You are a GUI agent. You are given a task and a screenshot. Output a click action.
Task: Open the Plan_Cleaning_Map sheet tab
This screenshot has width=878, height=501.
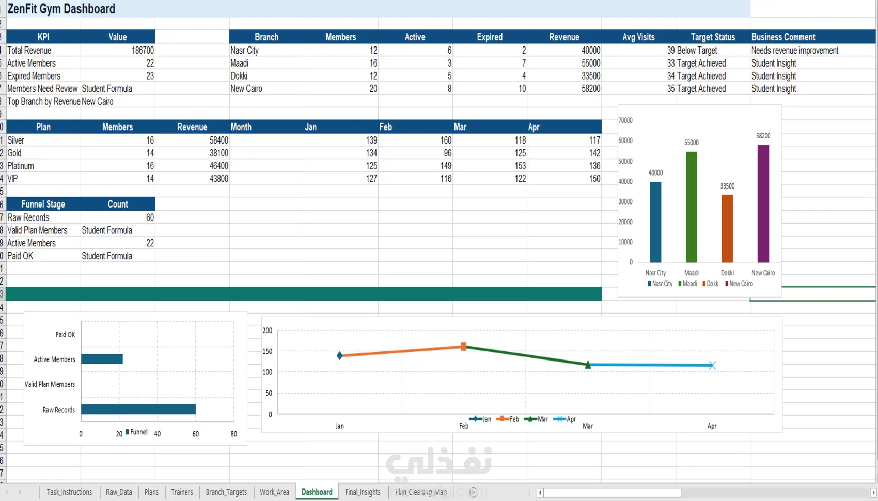(421, 492)
